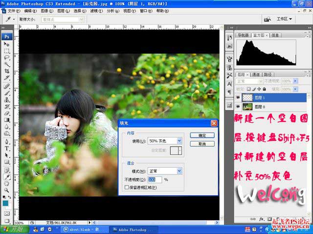Viewport: 313px width, 234px height.
Task: Expand layer opacity slider arrow
Action: point(295,81)
